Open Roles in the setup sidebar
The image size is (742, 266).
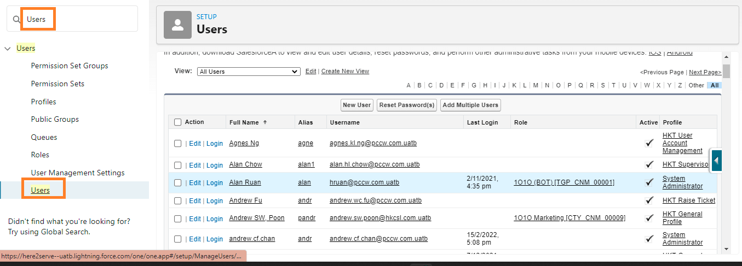(40, 155)
